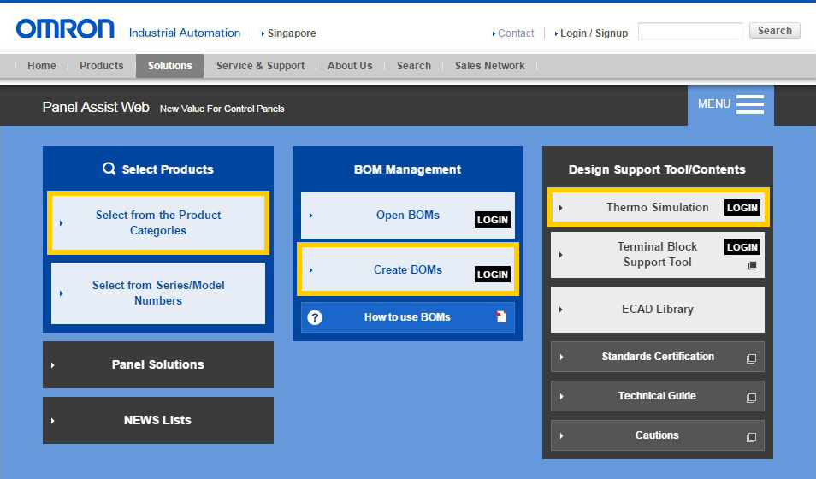Open the Login / Signup link
Screen dimensions: 816x479
593,33
